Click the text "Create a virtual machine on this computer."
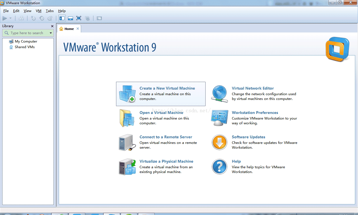358x215 pixels. pyautogui.click(x=165, y=96)
